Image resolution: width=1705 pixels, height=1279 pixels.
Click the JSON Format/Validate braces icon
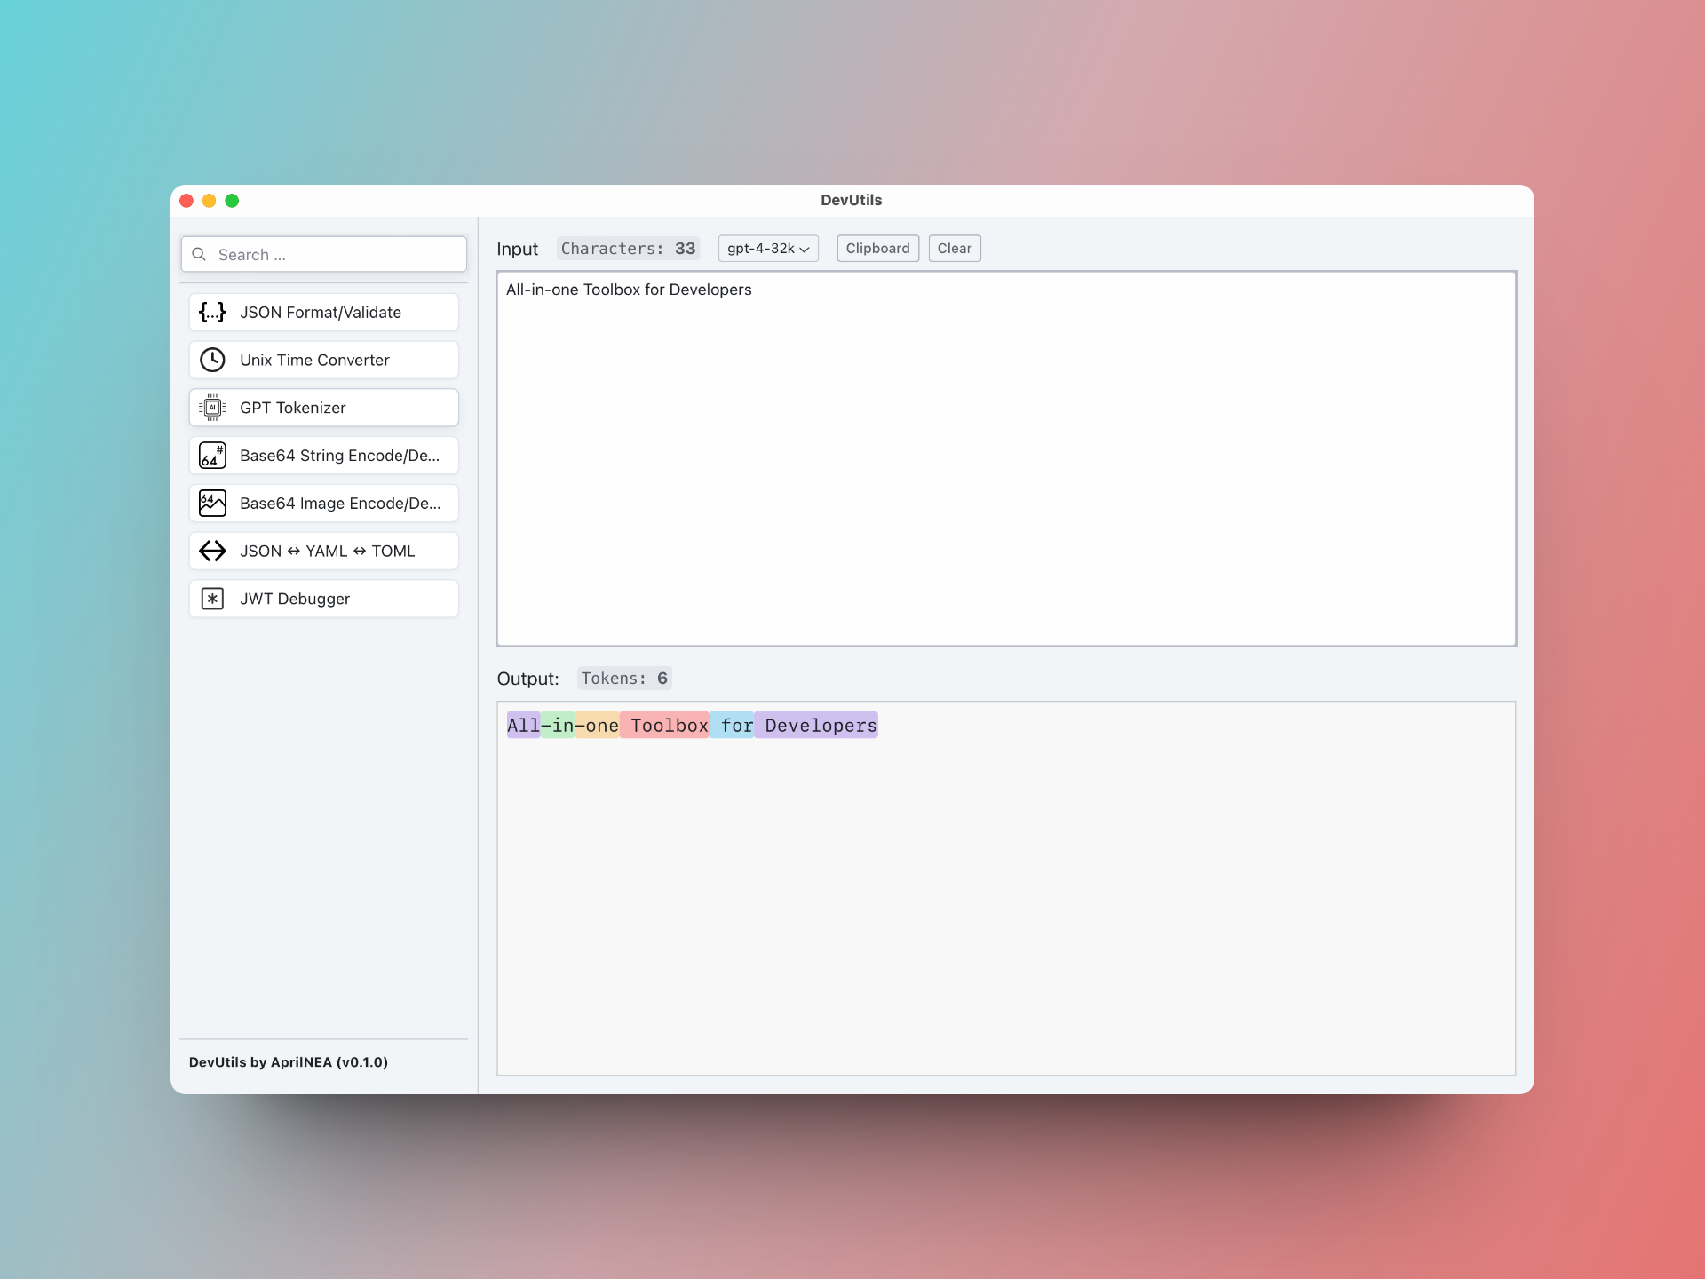tap(212, 312)
